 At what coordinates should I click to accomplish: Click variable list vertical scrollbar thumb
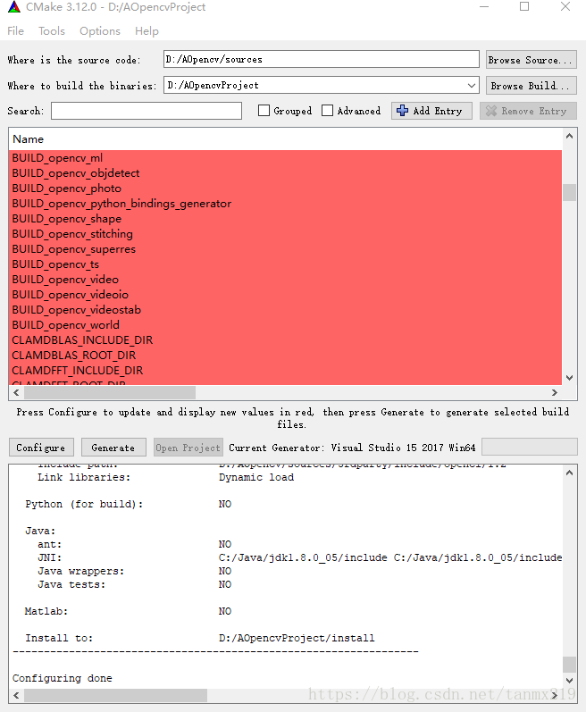point(569,192)
